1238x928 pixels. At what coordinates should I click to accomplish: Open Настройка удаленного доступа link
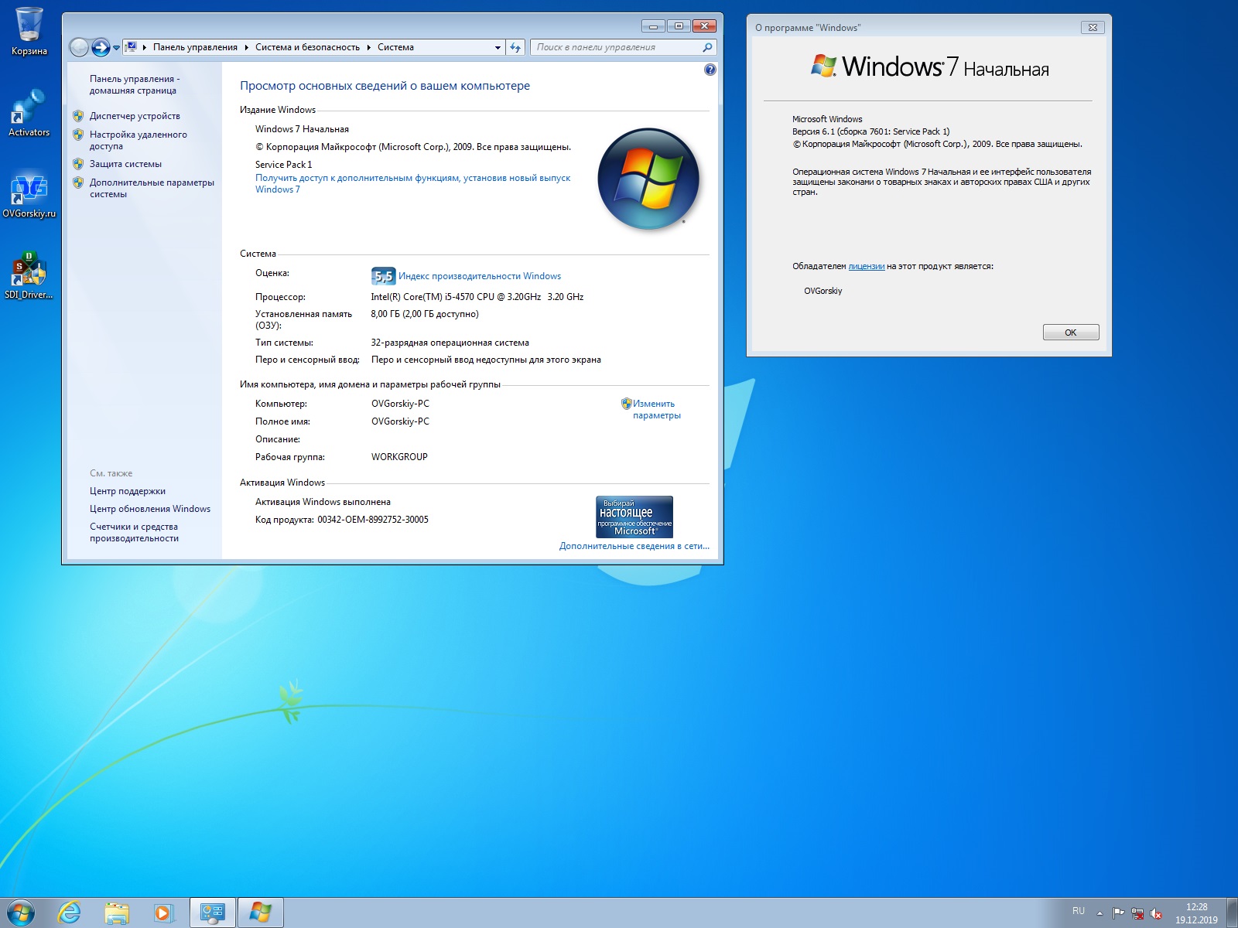(138, 140)
